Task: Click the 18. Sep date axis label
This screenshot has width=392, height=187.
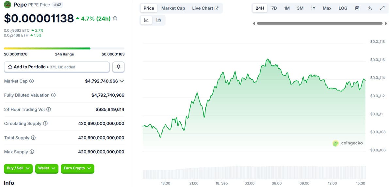Action: point(222,183)
